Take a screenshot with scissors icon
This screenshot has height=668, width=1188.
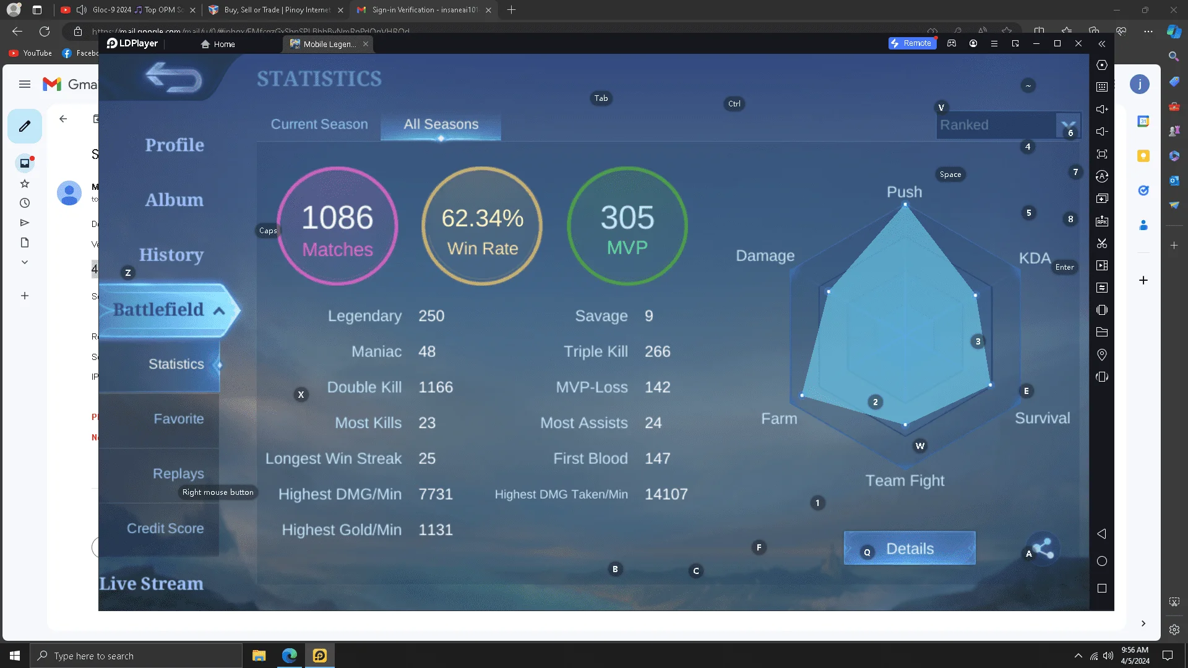point(1102,243)
